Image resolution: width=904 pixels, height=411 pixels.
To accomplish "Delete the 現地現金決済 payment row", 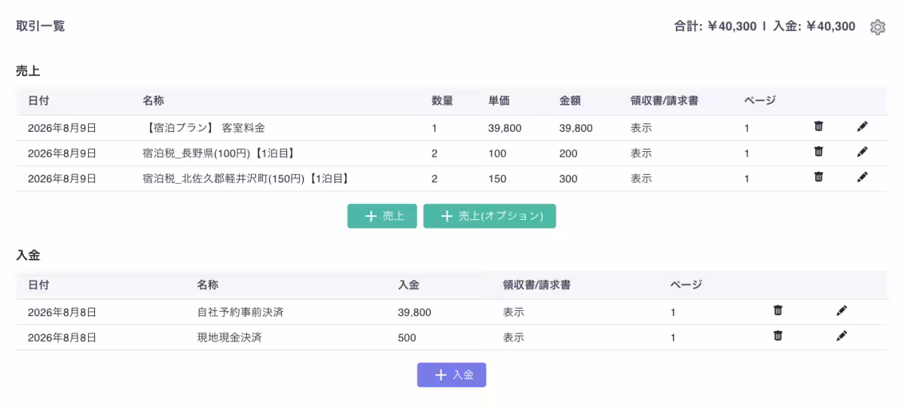I will [778, 336].
